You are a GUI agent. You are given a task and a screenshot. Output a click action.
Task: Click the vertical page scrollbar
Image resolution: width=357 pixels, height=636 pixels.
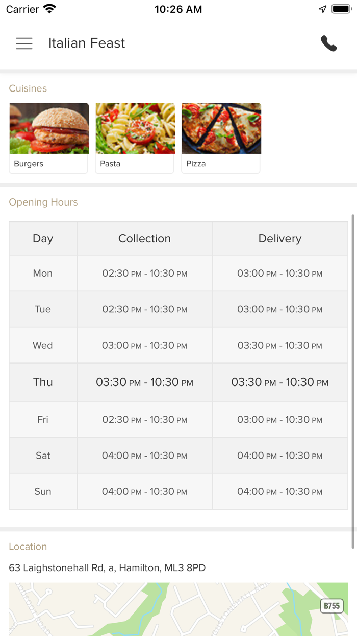[x=353, y=381]
